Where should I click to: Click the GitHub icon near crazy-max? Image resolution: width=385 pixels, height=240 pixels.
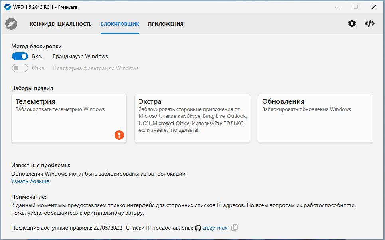(198, 228)
